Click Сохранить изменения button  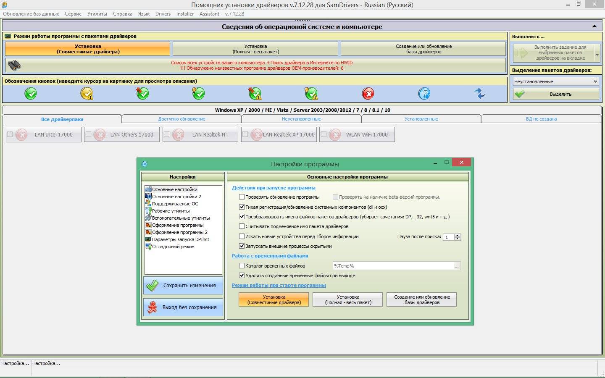coord(183,286)
